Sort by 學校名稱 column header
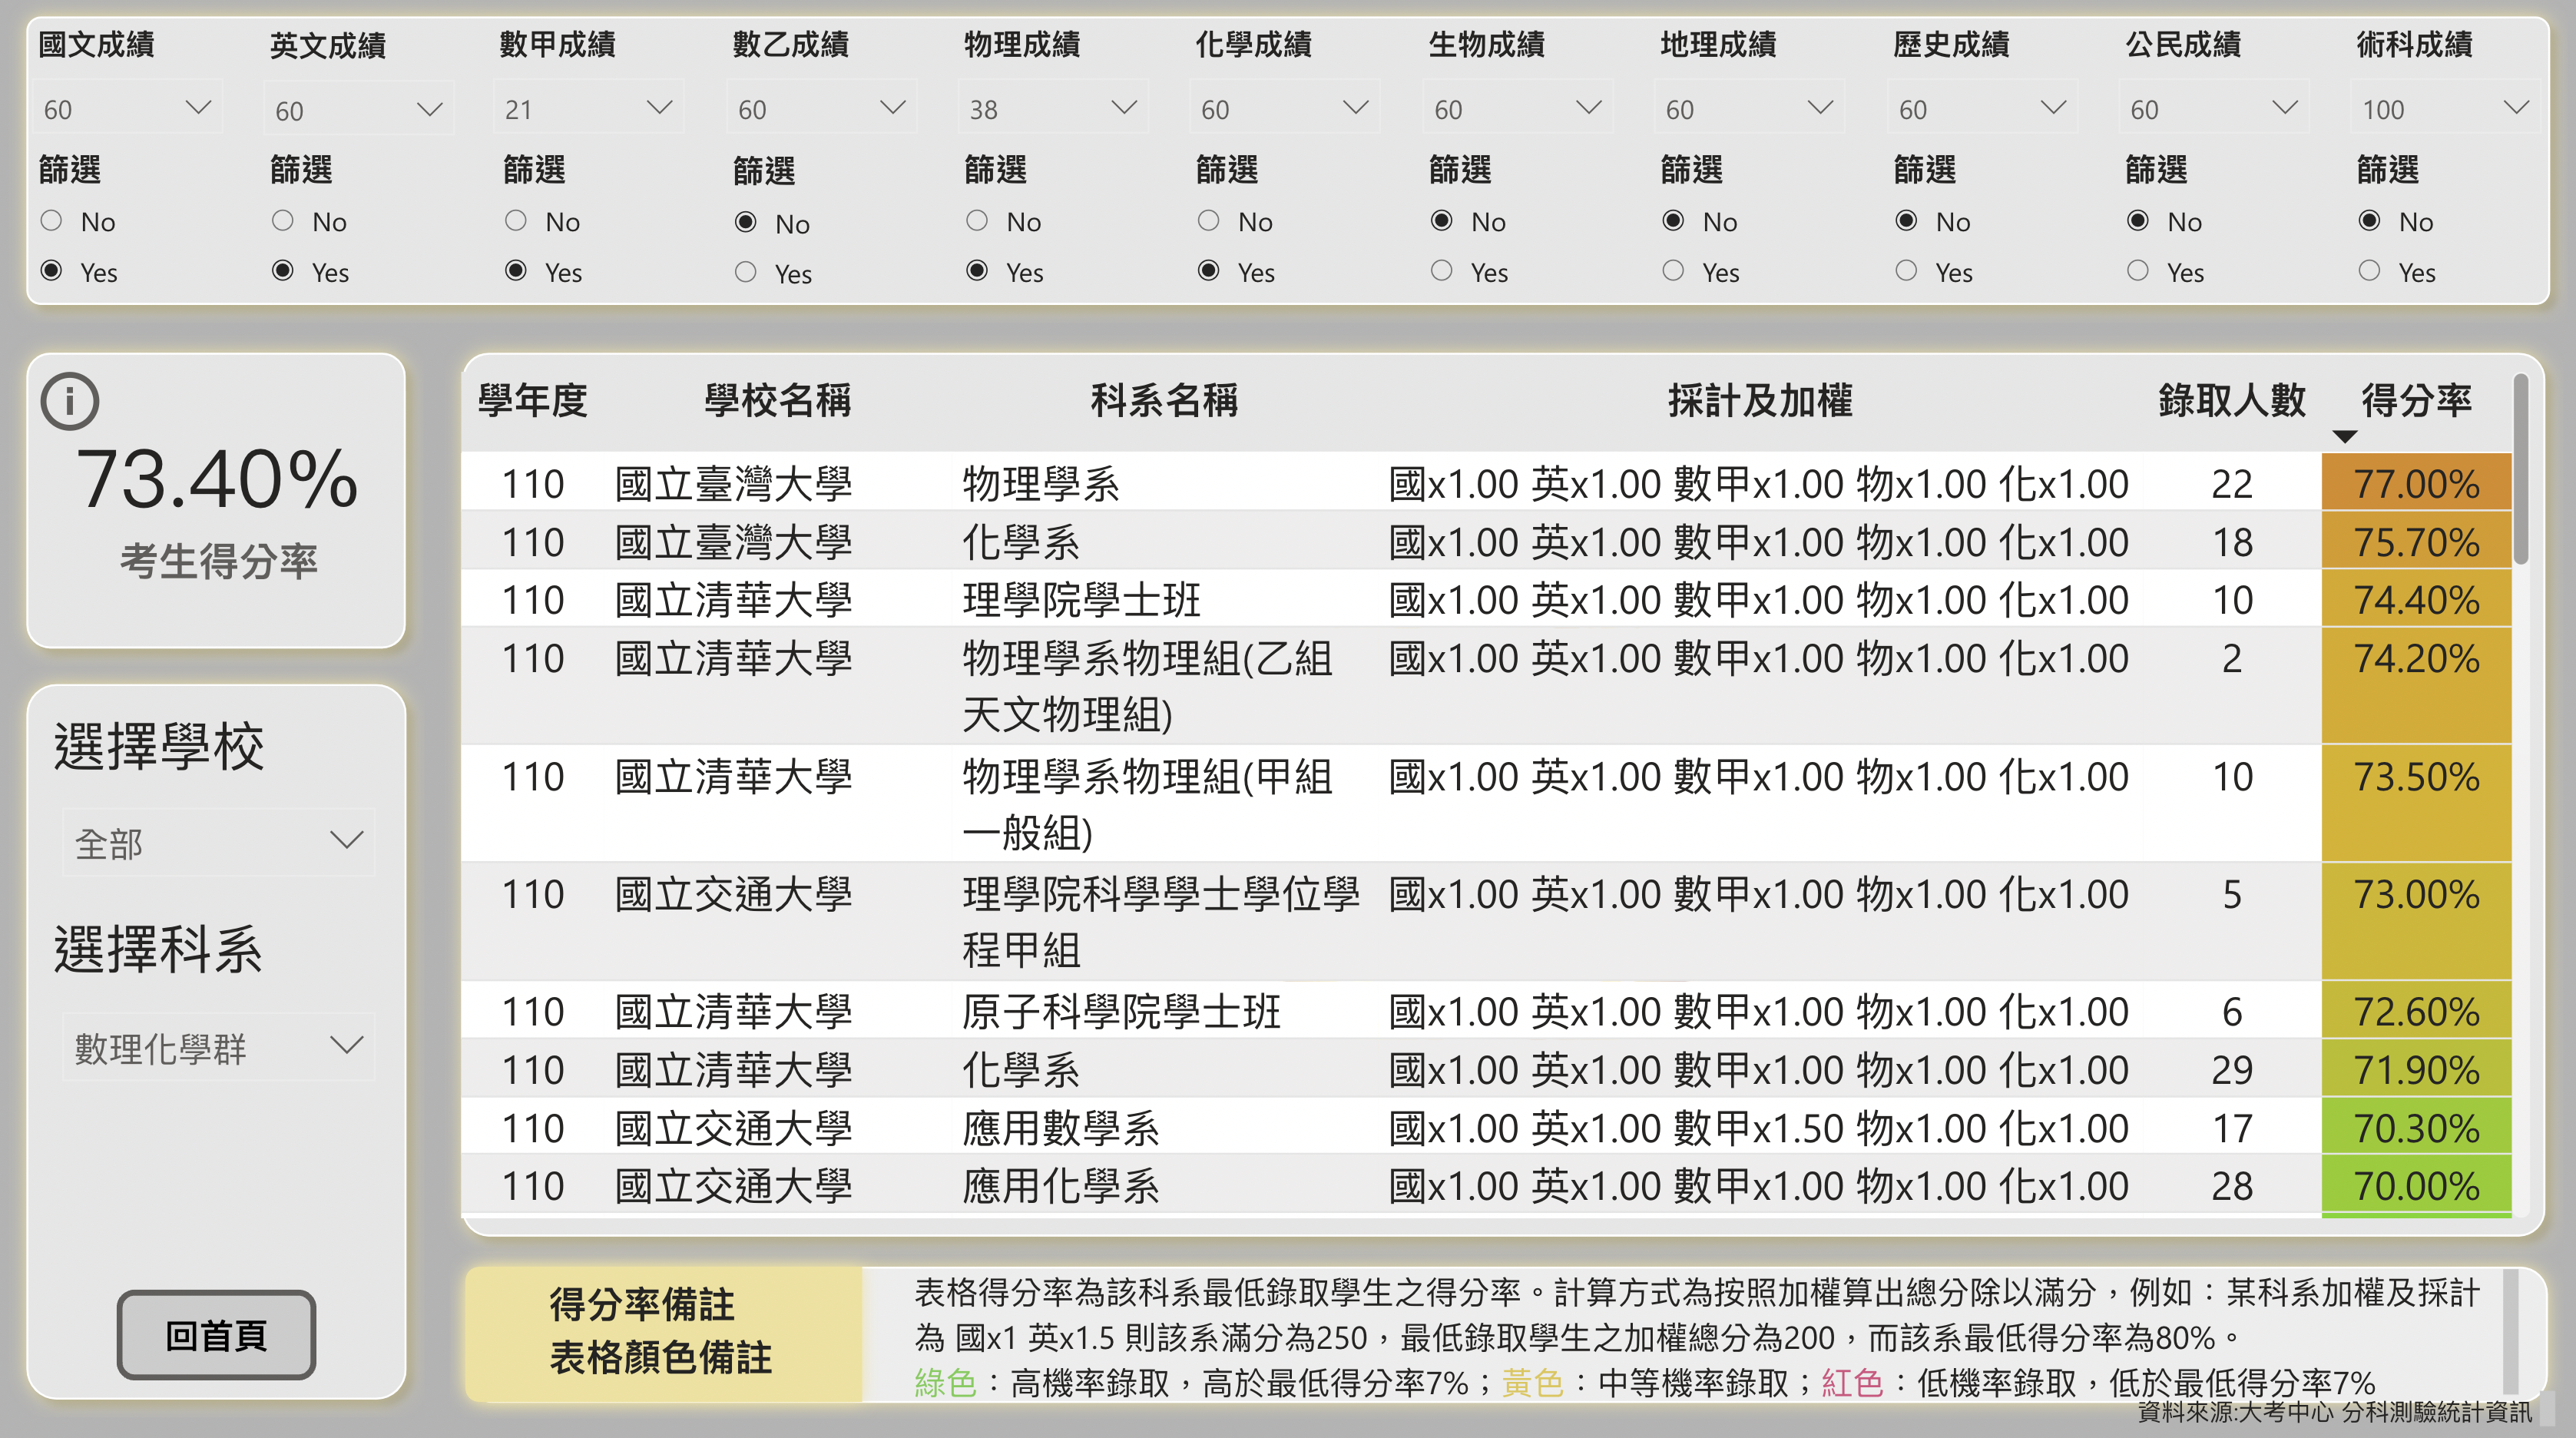The image size is (2576, 1438). 777,400
